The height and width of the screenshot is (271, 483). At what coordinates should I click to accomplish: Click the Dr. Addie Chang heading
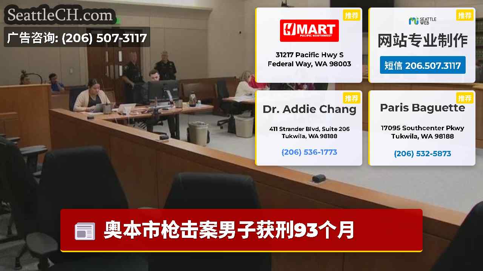click(309, 109)
